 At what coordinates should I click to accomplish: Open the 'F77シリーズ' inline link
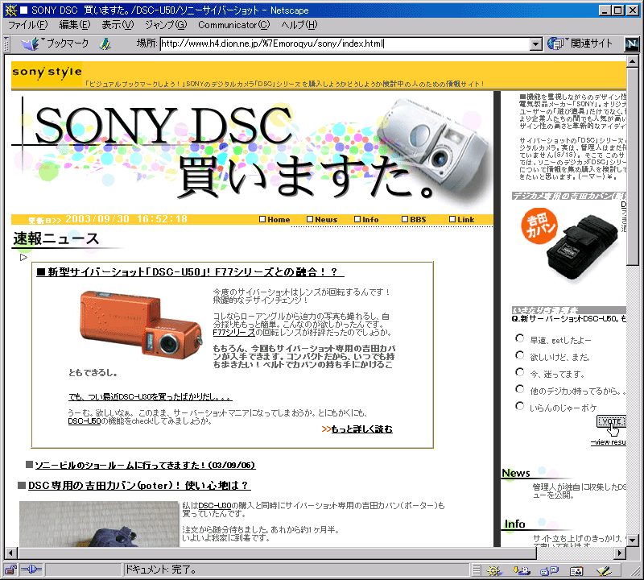(x=233, y=333)
